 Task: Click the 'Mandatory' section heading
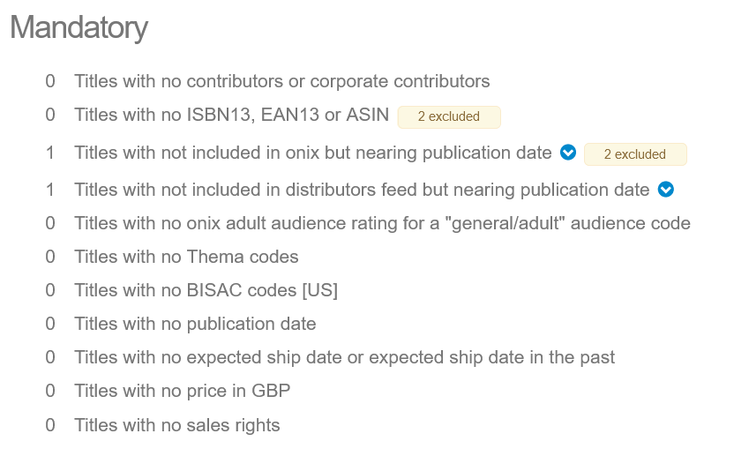79,28
